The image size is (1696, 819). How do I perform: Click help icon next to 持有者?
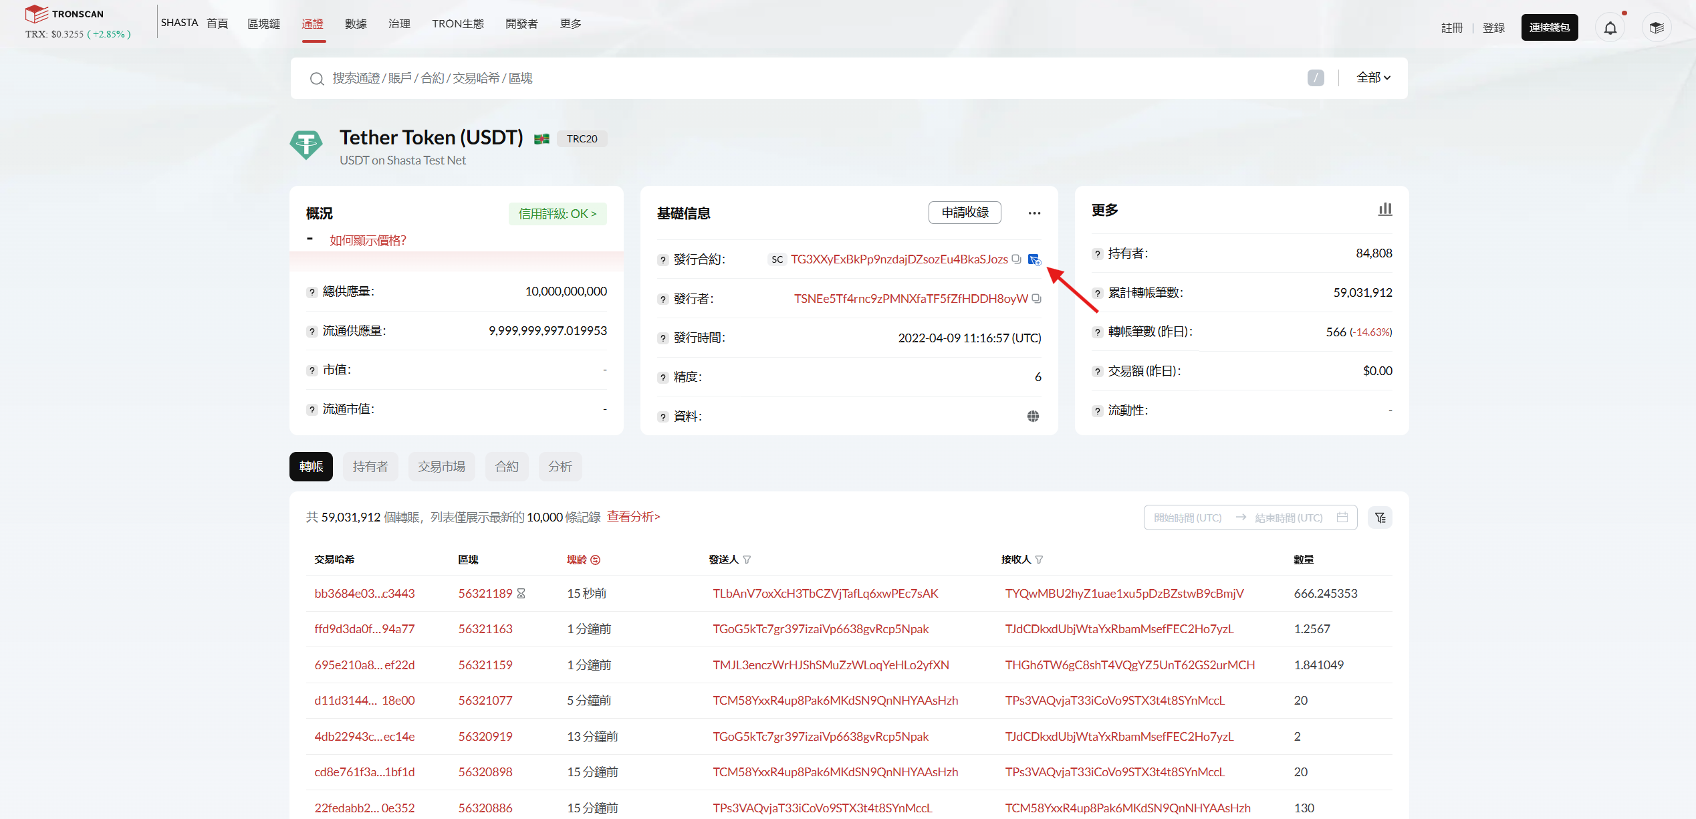click(1097, 254)
